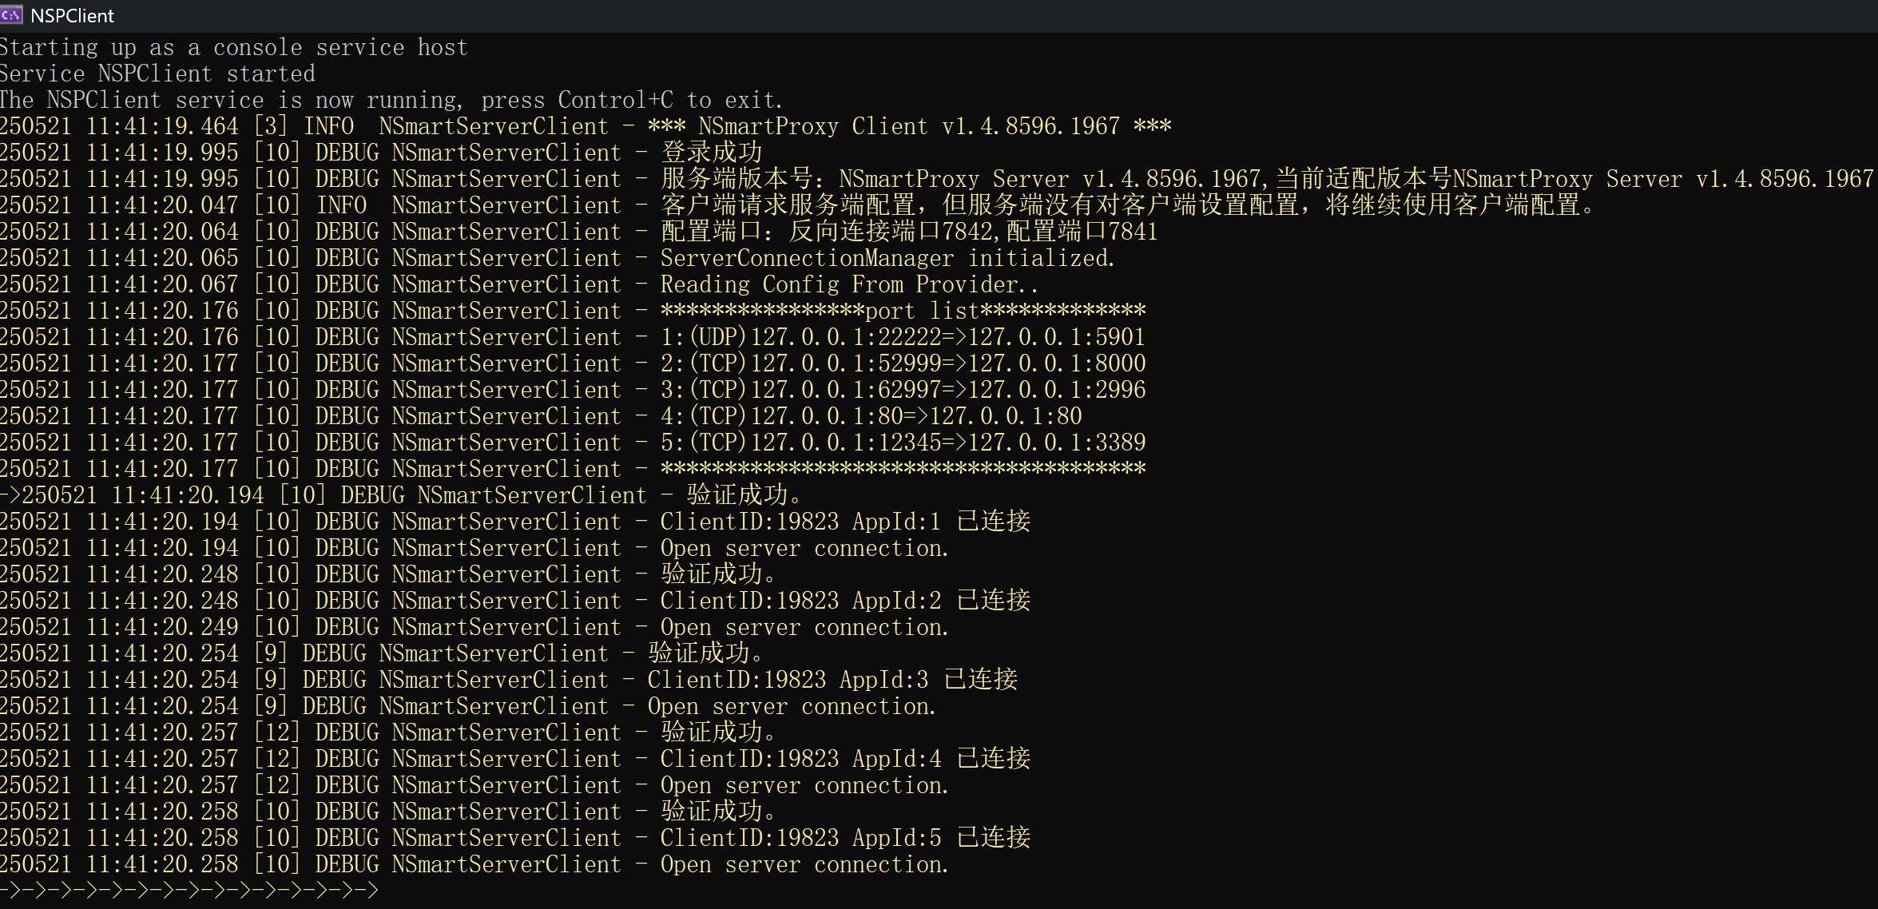1878x909 pixels.
Task: Click the '***port list***' header line
Action: (573, 312)
